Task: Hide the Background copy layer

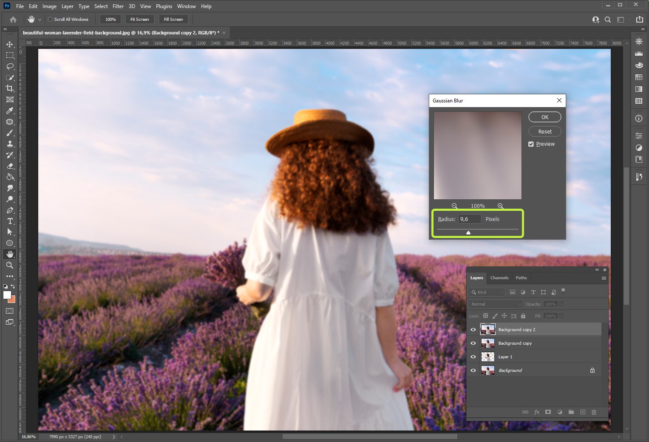Action: pos(473,343)
